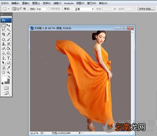Select the Crop tool
This screenshot has height=136, width=157.
coord(3,34)
